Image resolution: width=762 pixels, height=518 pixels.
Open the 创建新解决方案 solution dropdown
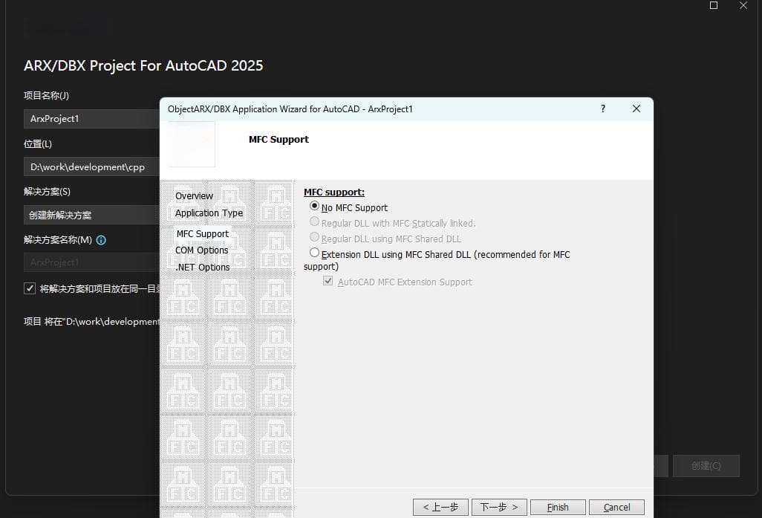(92, 215)
